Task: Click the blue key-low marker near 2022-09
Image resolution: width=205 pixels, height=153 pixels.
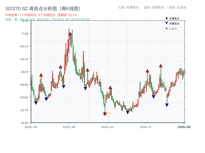Action: tap(36, 103)
